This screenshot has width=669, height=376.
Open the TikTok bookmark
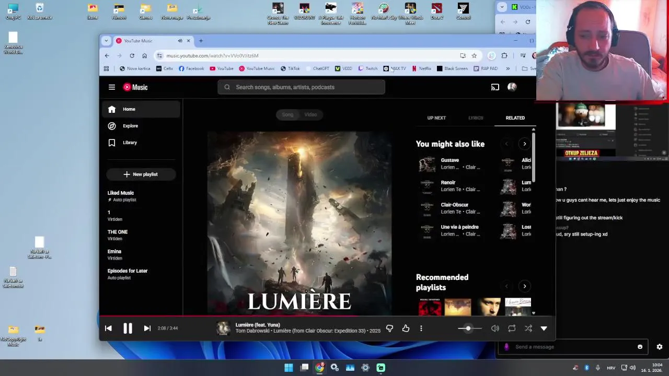290,68
